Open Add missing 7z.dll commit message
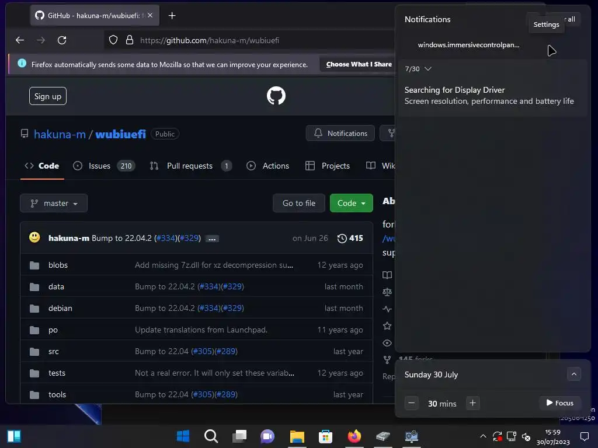Viewport: 598px width, 448px height. [x=214, y=265]
